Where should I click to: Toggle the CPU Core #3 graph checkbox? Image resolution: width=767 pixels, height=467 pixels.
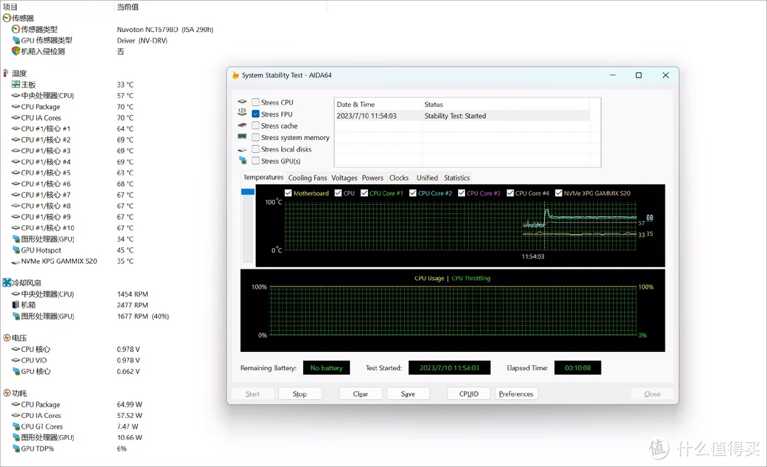[x=462, y=193]
